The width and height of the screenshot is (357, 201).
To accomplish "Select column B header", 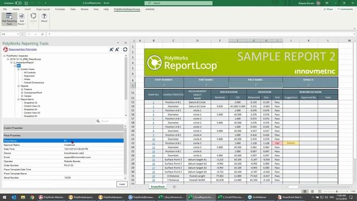I will (x=154, y=41).
